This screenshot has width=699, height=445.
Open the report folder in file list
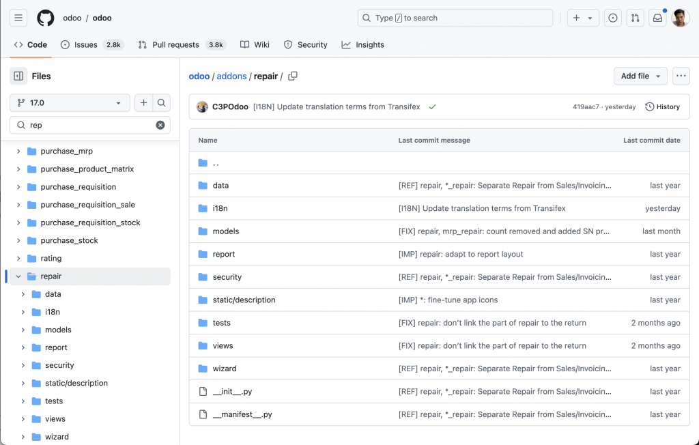pyautogui.click(x=224, y=254)
